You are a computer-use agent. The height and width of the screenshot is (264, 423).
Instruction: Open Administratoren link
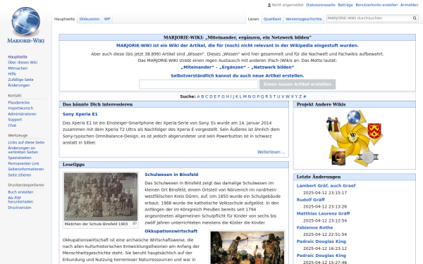(22, 114)
